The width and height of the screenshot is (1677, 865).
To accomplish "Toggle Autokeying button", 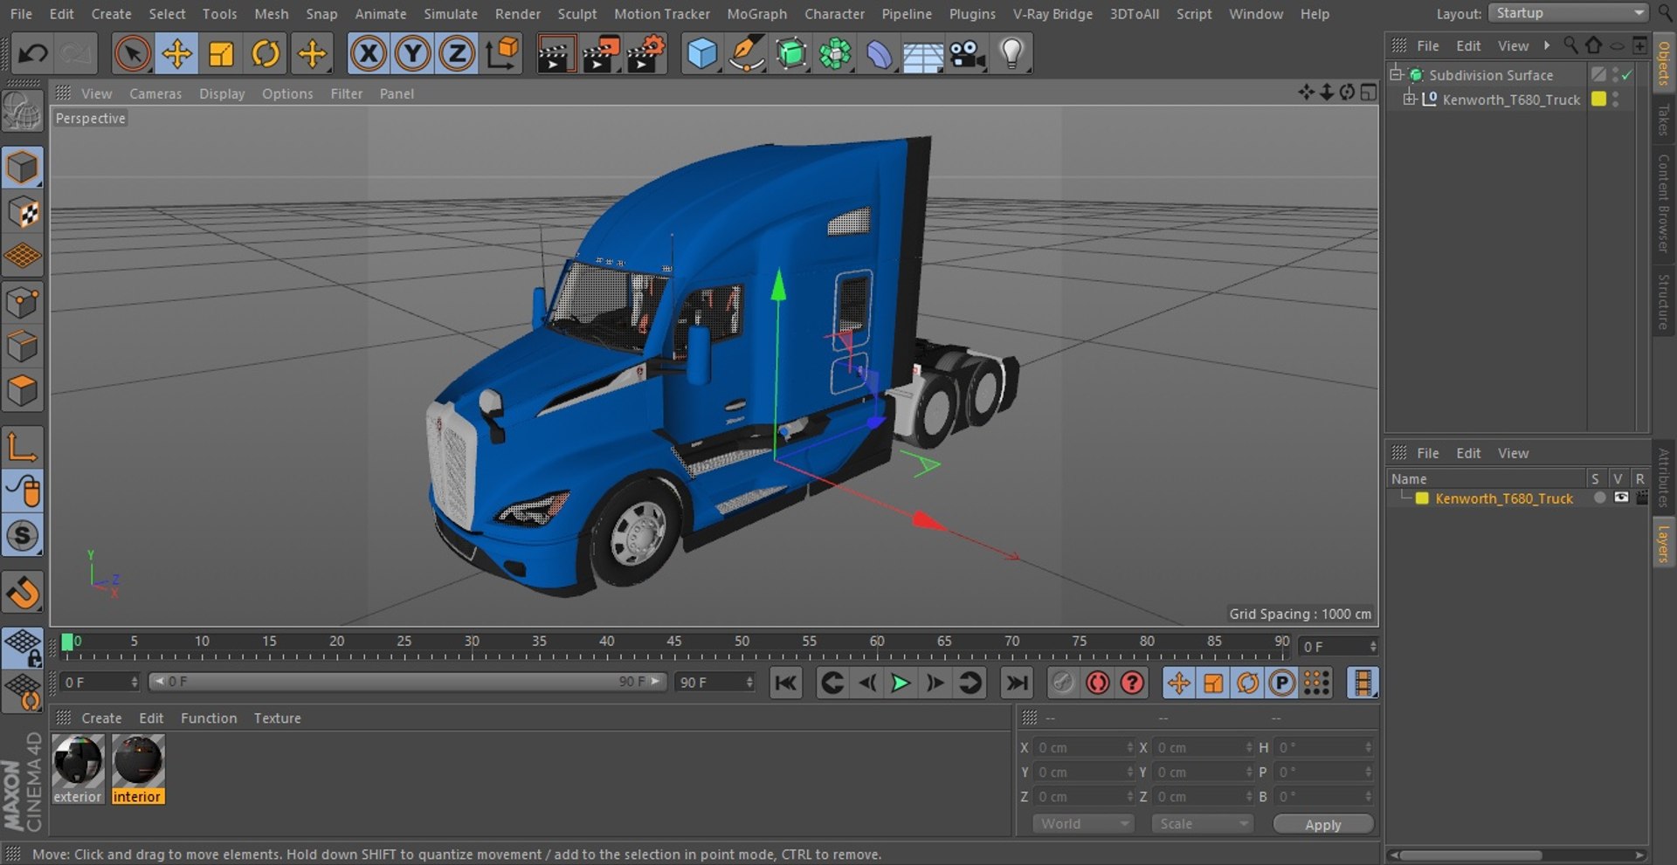I will click(x=1098, y=683).
